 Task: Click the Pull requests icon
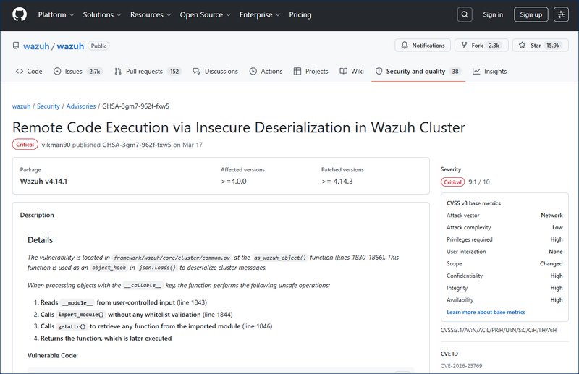tap(118, 72)
